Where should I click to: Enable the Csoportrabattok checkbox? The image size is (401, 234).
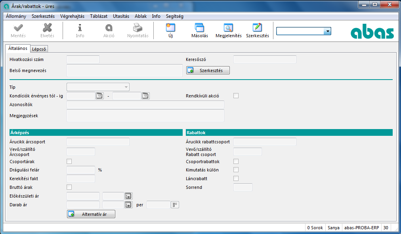click(x=236, y=162)
